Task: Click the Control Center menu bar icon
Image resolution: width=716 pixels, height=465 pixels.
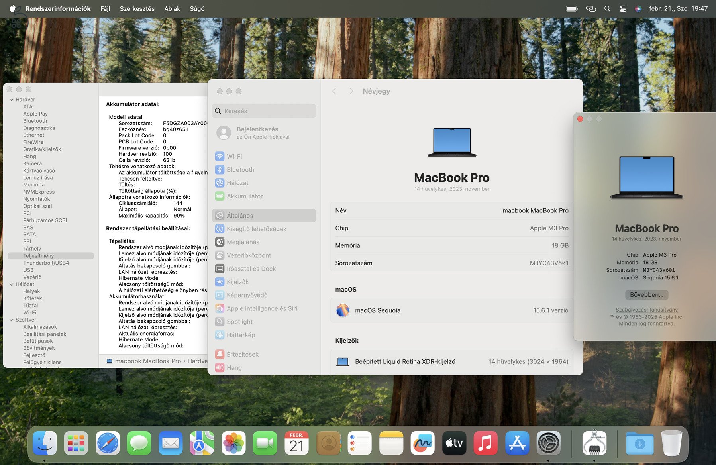Action: coord(623,8)
